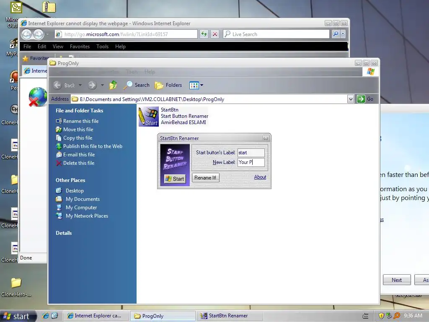This screenshot has height=322, width=429.
Task: Open the File menu in Internet Explorer
Action: (x=27, y=47)
